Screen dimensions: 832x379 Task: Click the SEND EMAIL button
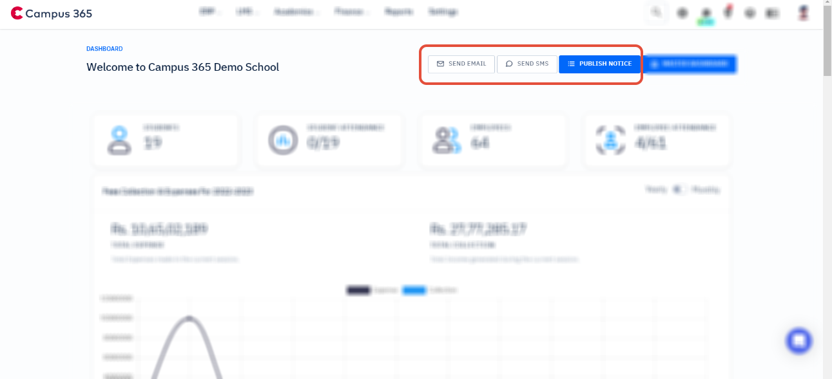tap(461, 64)
